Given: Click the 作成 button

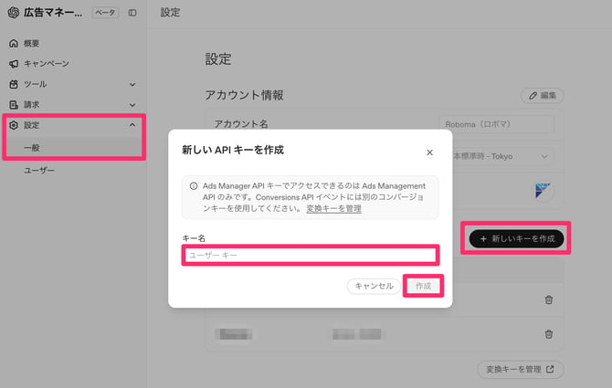Looking at the screenshot, I should click(x=423, y=287).
